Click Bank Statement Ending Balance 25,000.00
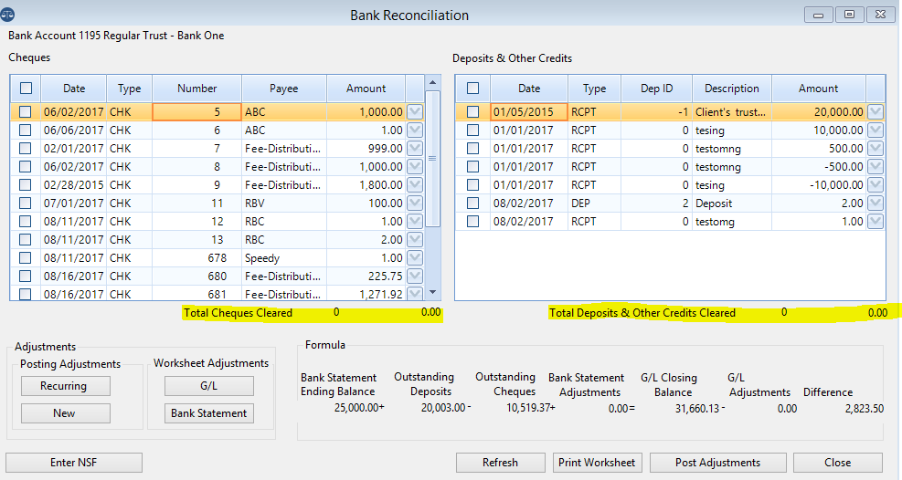The width and height of the screenshot is (902, 480). click(x=356, y=408)
